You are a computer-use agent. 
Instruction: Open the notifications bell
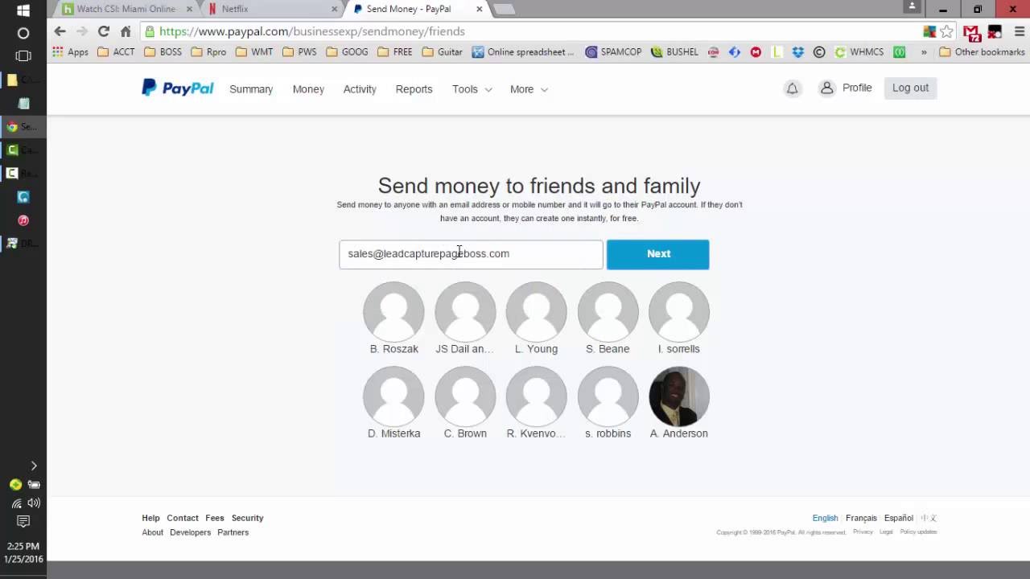792,88
